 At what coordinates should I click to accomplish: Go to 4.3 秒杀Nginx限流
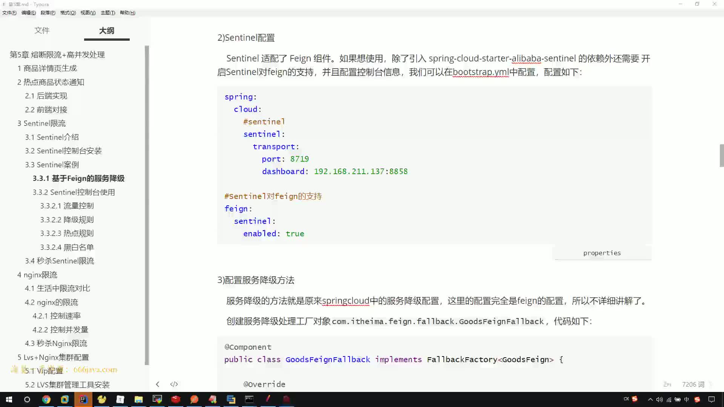click(x=56, y=343)
